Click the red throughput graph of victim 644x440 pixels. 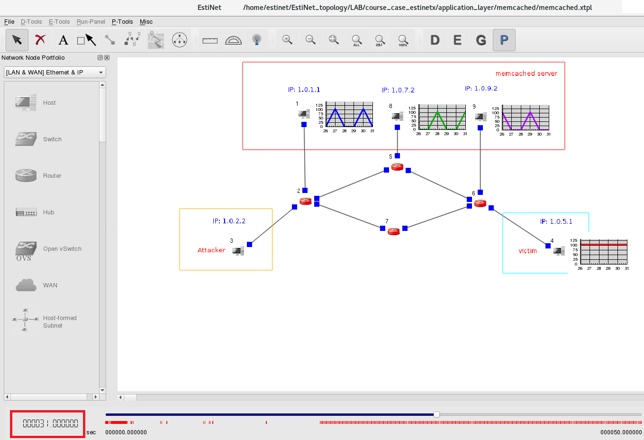point(599,254)
